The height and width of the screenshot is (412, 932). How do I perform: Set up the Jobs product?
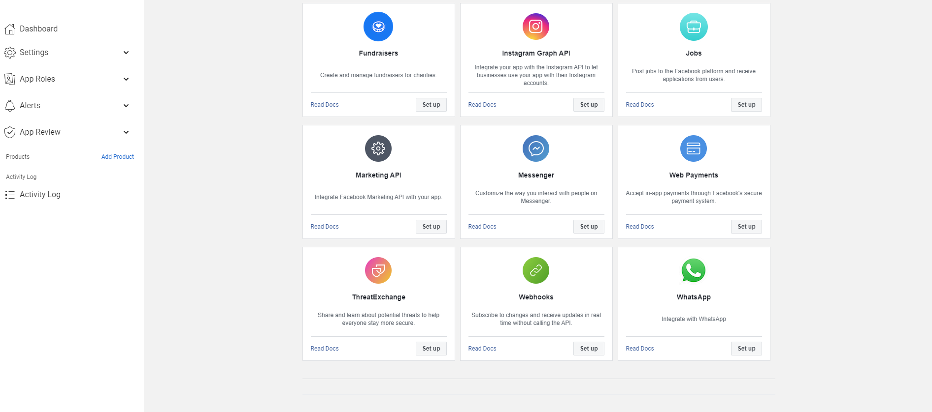pyautogui.click(x=746, y=105)
